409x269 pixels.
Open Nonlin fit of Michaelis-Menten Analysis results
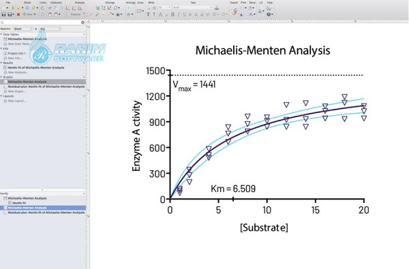point(35,67)
